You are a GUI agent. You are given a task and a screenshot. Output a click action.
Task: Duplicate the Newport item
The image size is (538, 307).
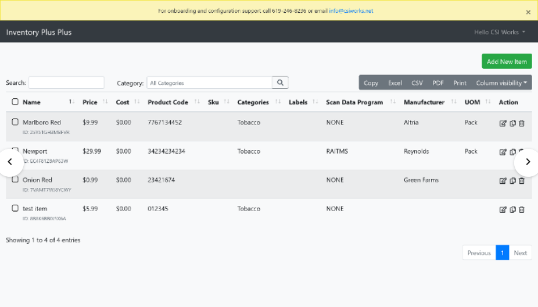(x=512, y=151)
